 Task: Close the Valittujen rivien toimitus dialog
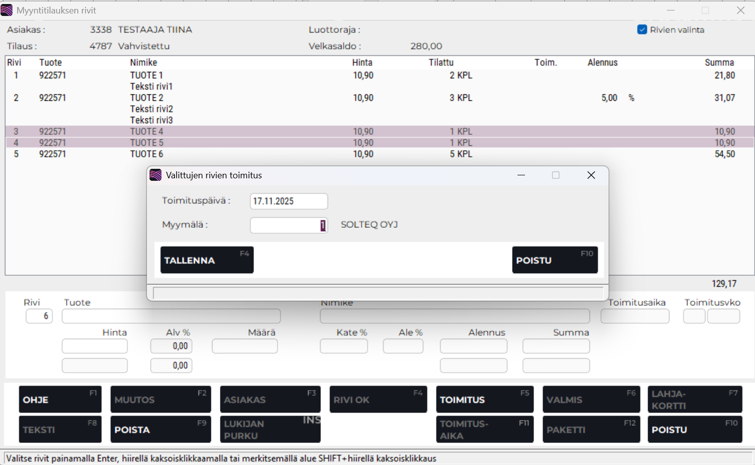point(591,175)
